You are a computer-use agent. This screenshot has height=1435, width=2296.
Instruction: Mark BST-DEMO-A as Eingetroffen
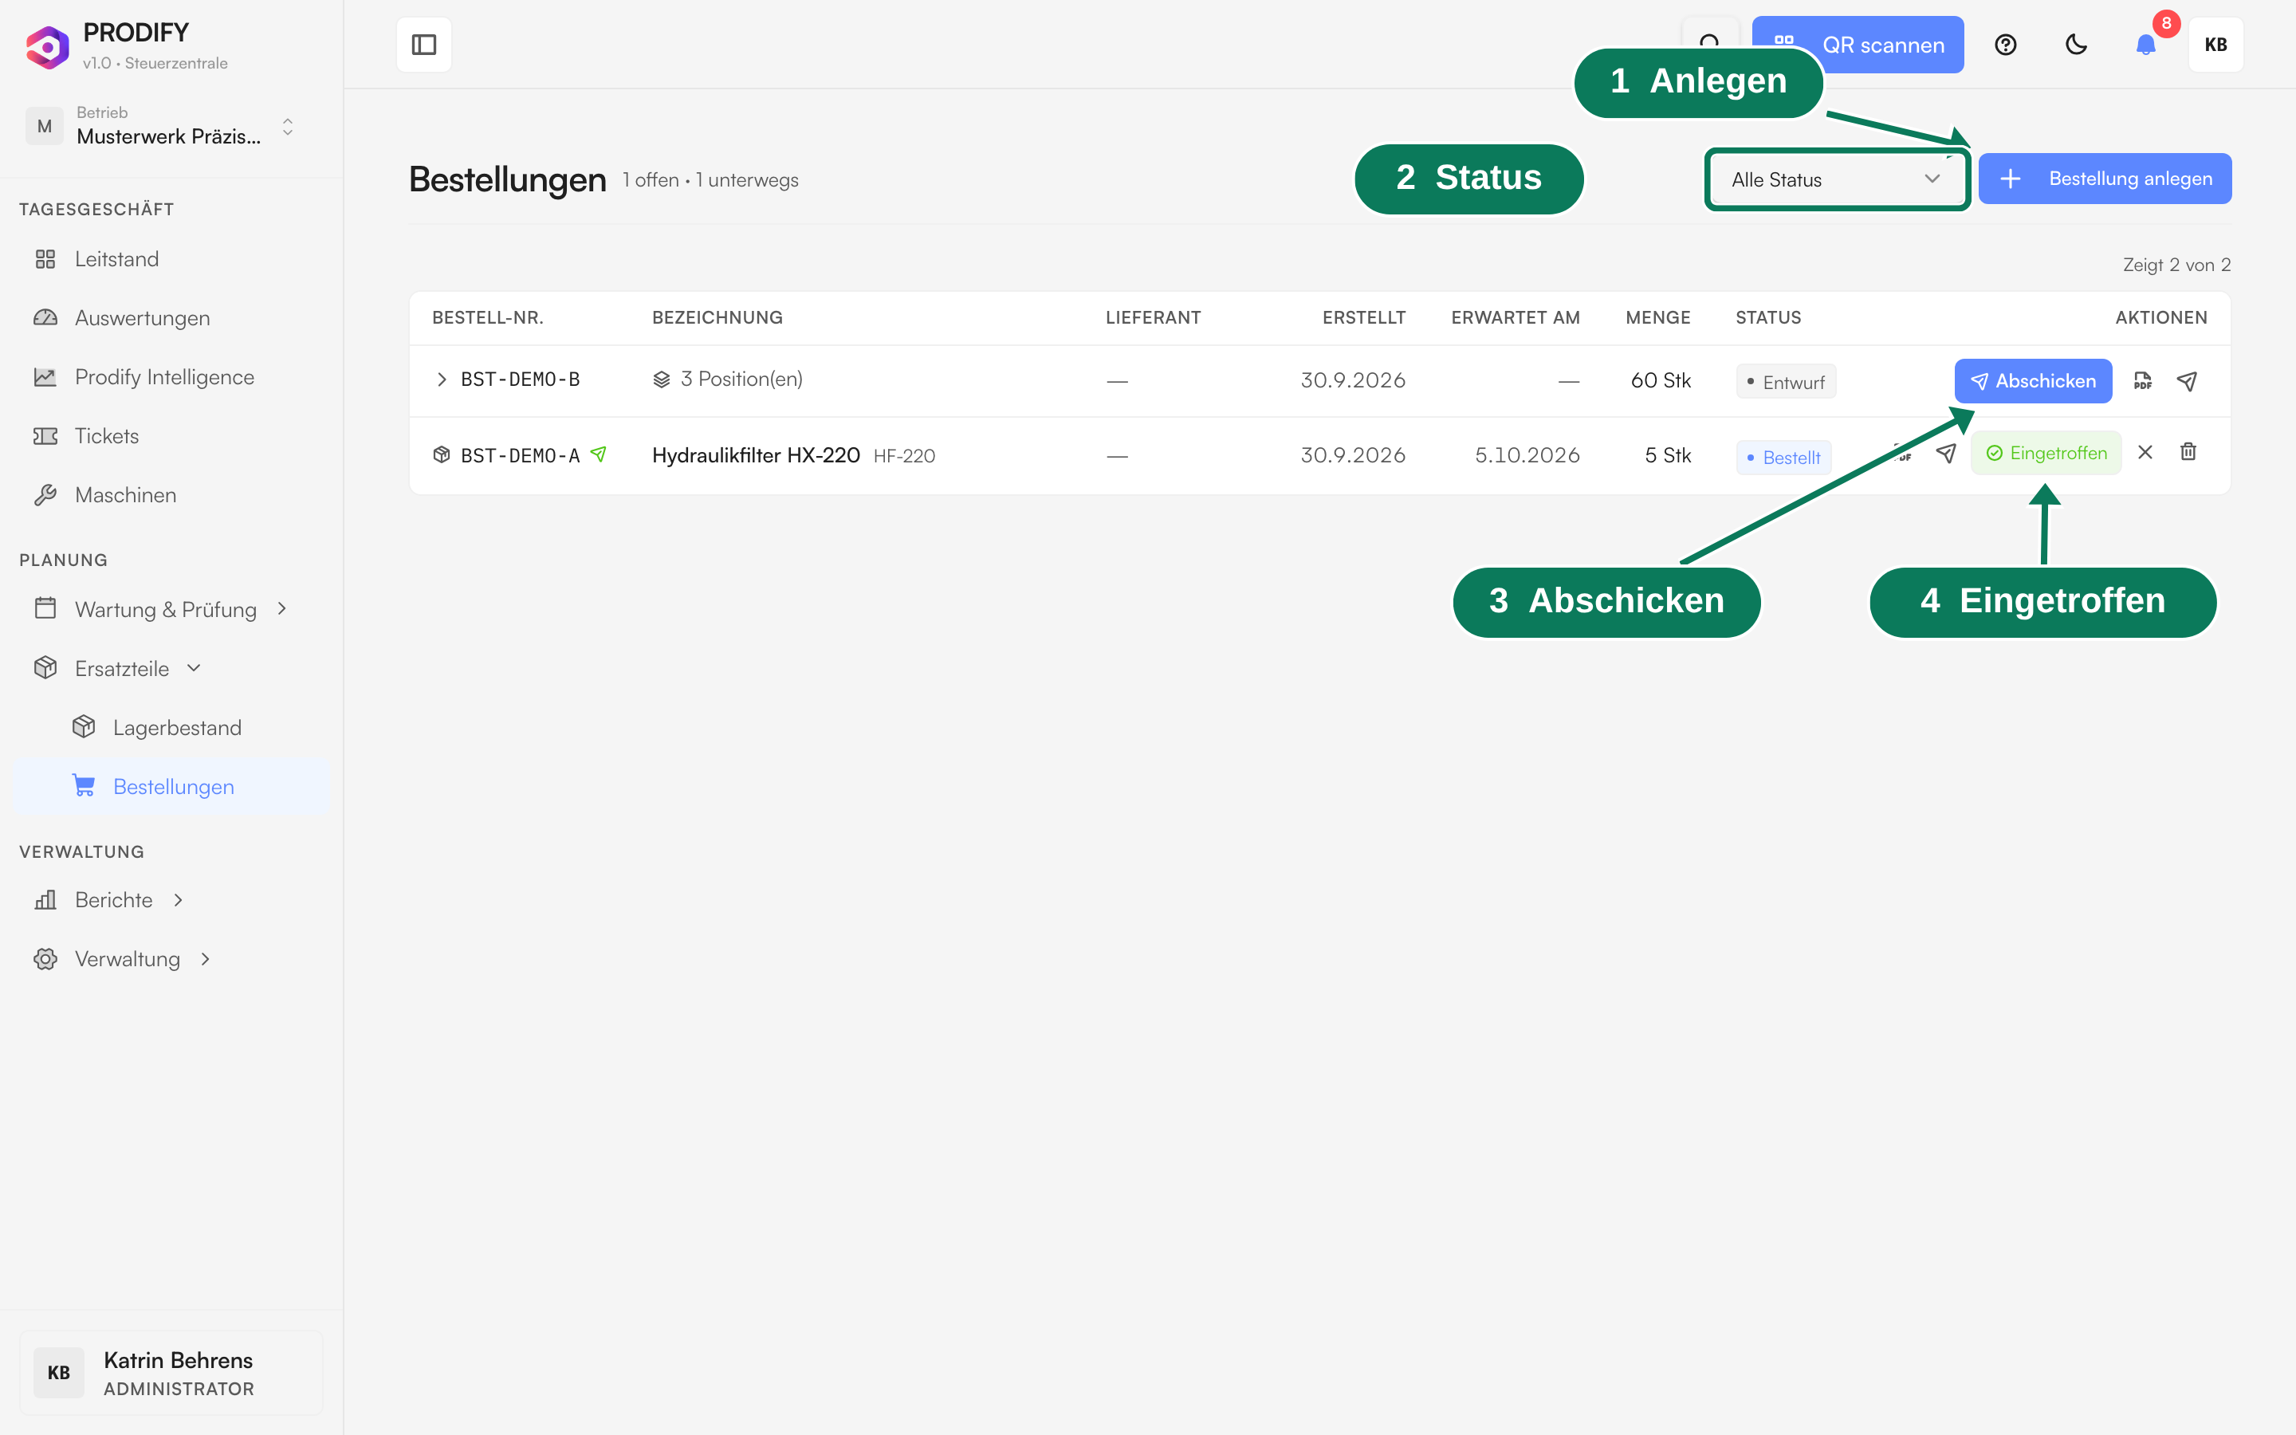tap(2046, 453)
